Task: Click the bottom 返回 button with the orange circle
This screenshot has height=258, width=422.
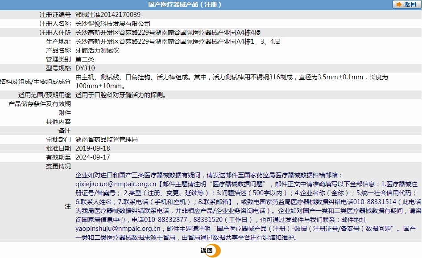Action: [x=211, y=250]
